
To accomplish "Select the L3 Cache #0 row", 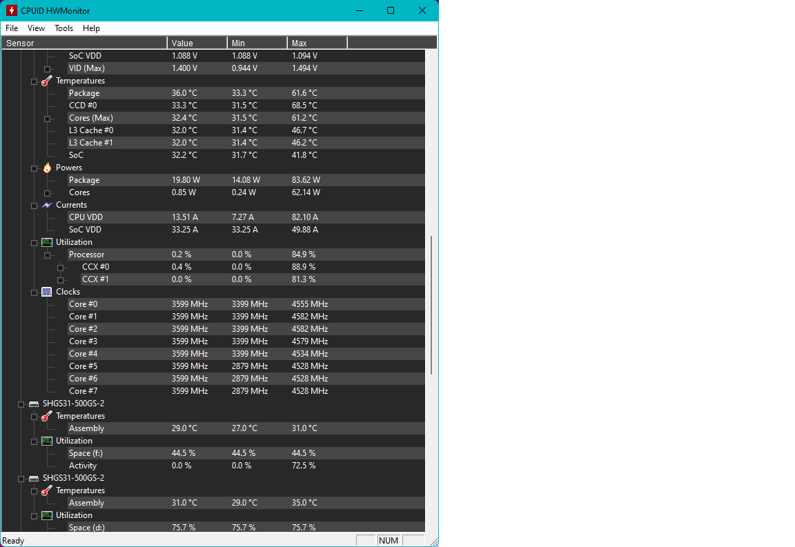I will click(x=246, y=130).
